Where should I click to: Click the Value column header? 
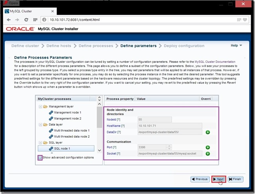click(x=167, y=99)
